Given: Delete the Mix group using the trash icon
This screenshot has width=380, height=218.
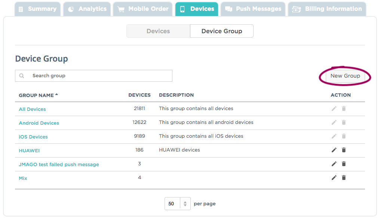Looking at the screenshot, I should (344, 178).
